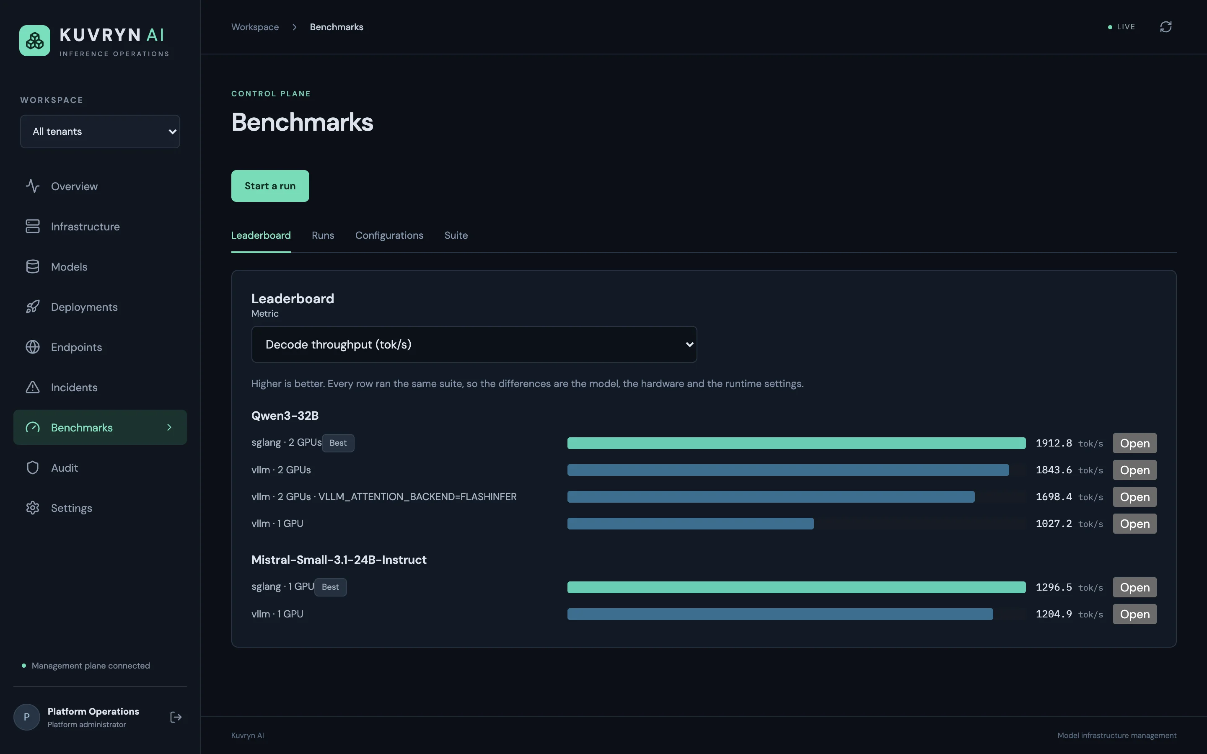
Task: Click the 1027.2 tok/s throughput bar
Action: click(x=690, y=524)
